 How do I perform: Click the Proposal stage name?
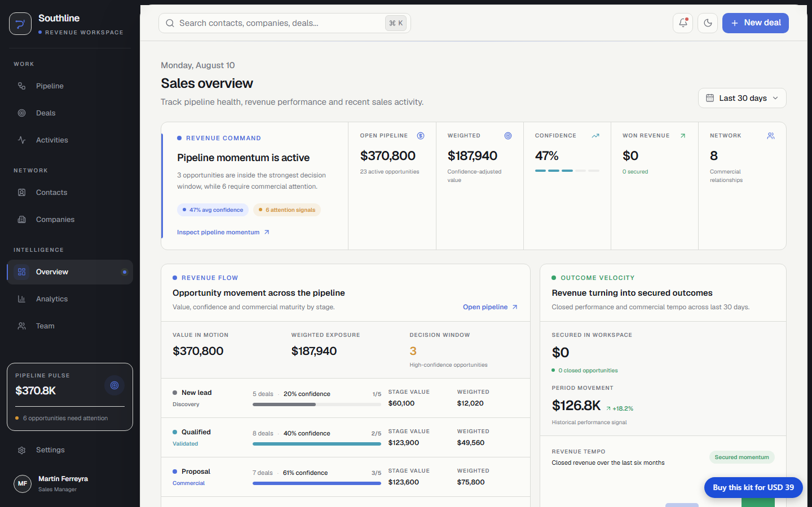pyautogui.click(x=196, y=472)
